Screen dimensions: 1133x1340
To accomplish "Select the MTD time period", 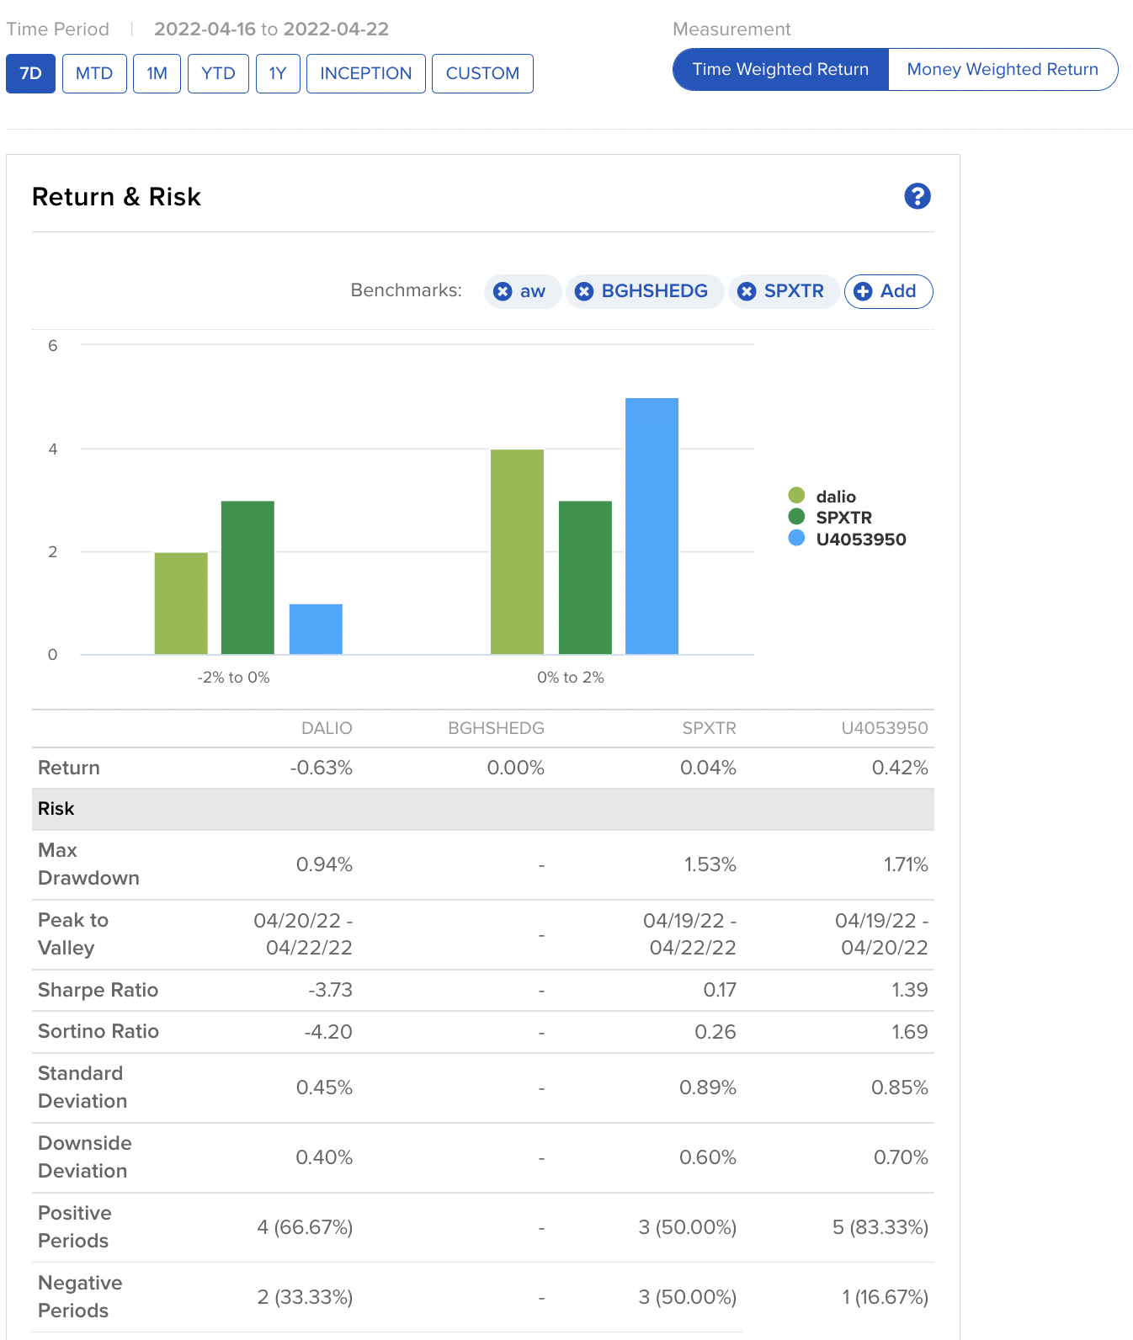I will coord(94,73).
